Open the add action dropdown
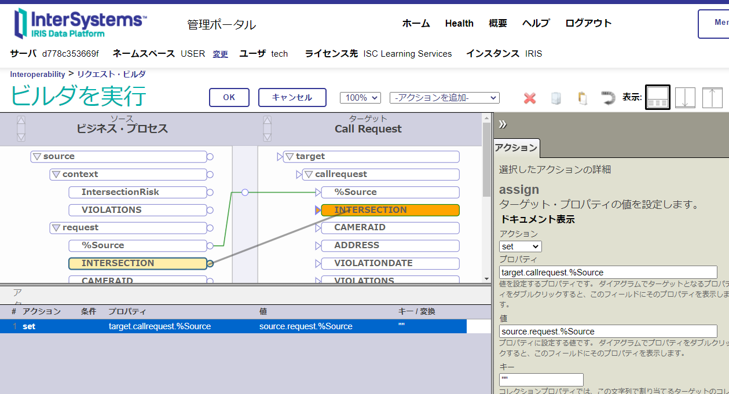 [444, 98]
